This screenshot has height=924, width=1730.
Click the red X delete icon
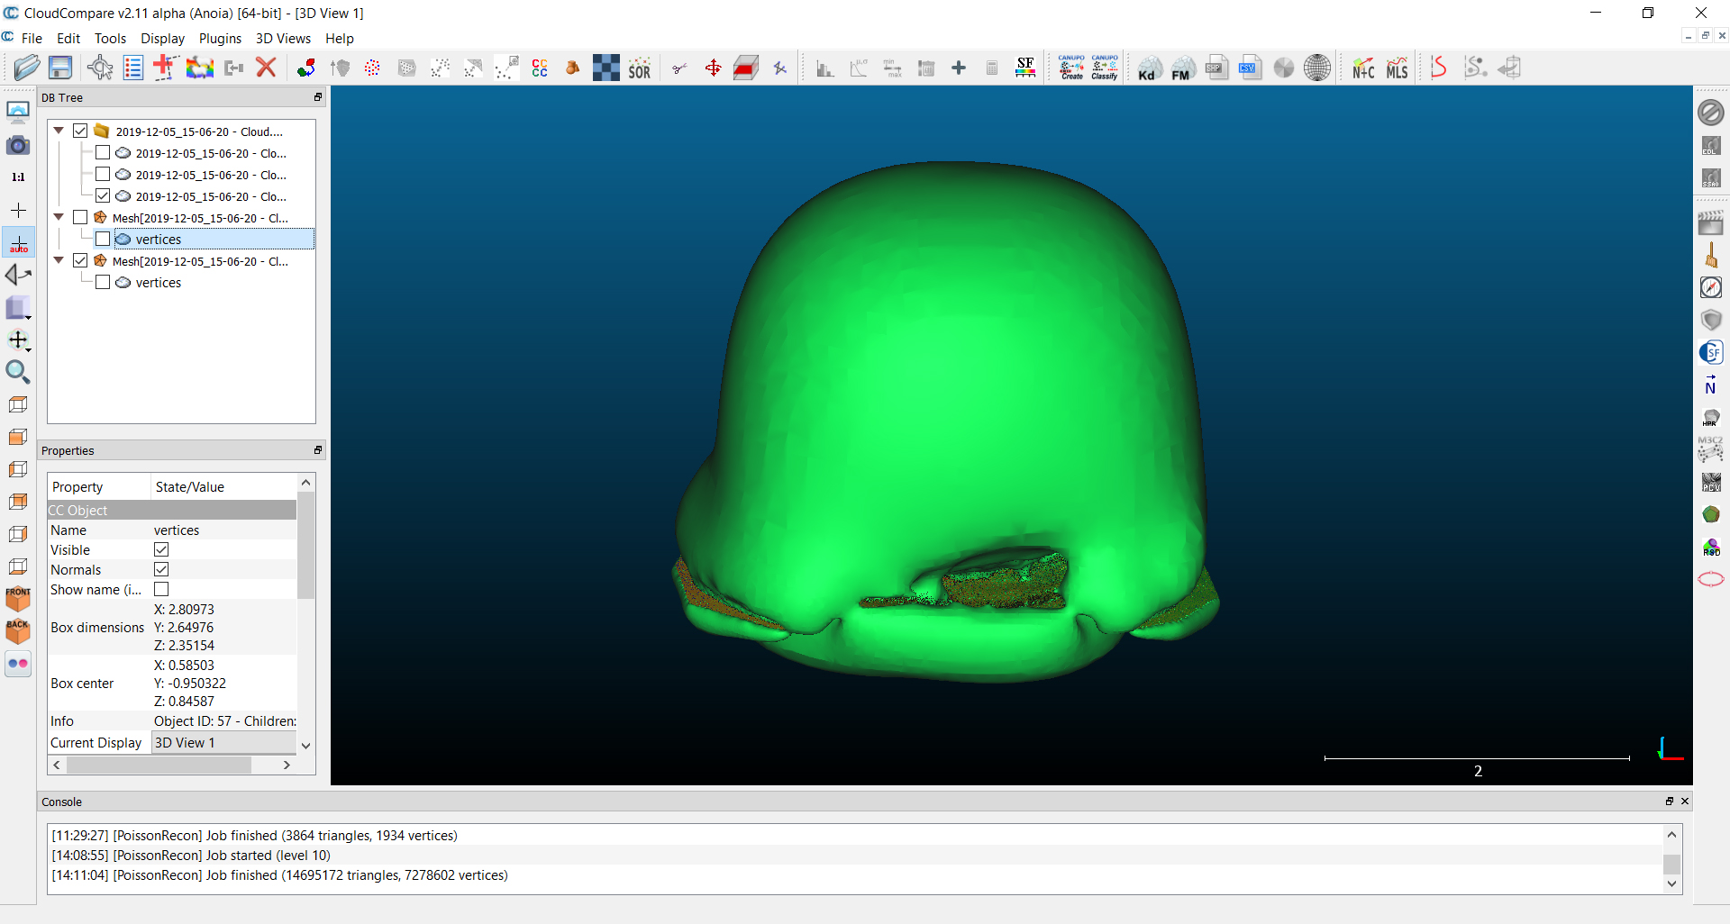[x=266, y=68]
